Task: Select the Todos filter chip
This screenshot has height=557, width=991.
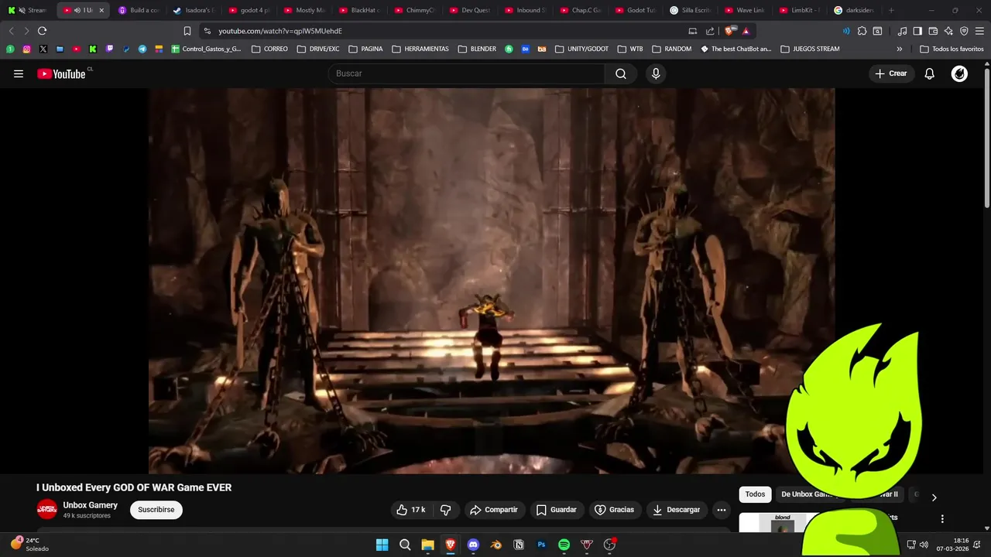Action: pos(755,494)
